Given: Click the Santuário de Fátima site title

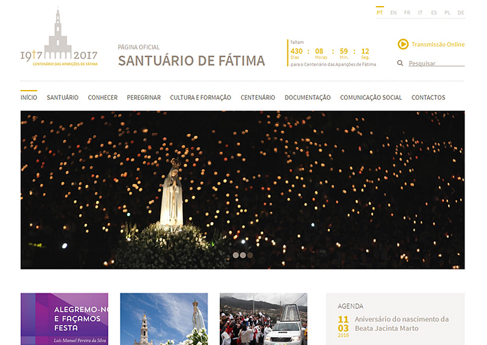Looking at the screenshot, I should [x=192, y=61].
